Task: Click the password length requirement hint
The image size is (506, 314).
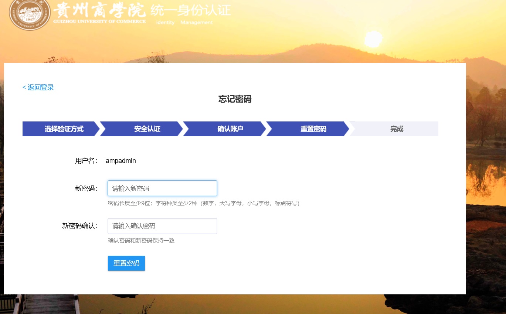Action: point(203,203)
